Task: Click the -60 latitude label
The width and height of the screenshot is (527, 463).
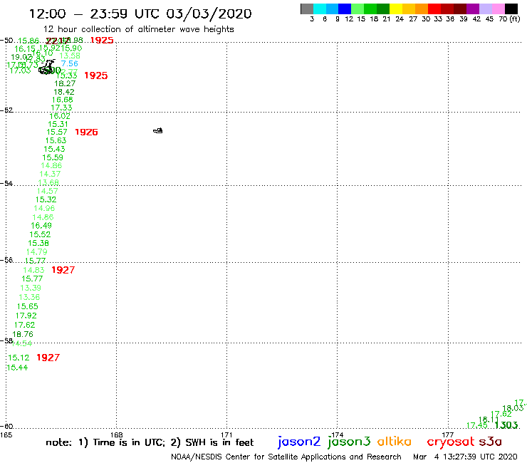Action: tap(6, 427)
